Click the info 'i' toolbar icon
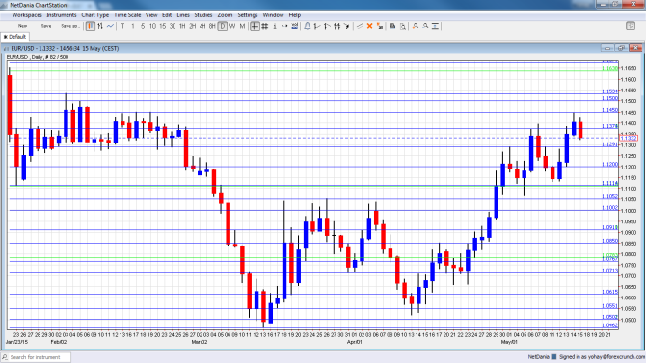The height and width of the screenshot is (363, 646). coord(275,26)
